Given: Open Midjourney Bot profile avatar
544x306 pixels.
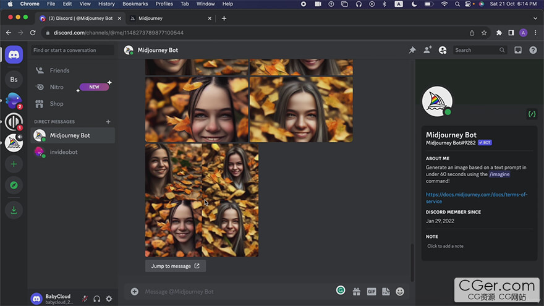Looking at the screenshot, I should pos(437,101).
